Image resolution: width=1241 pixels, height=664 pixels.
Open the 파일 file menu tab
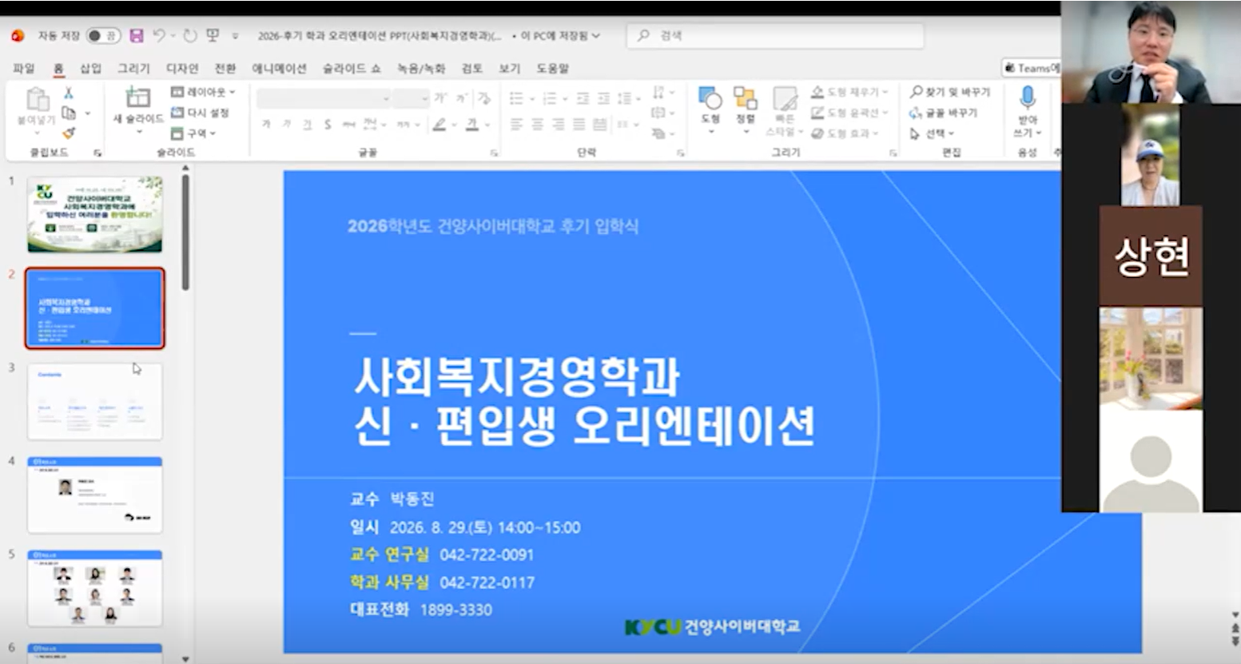point(24,69)
